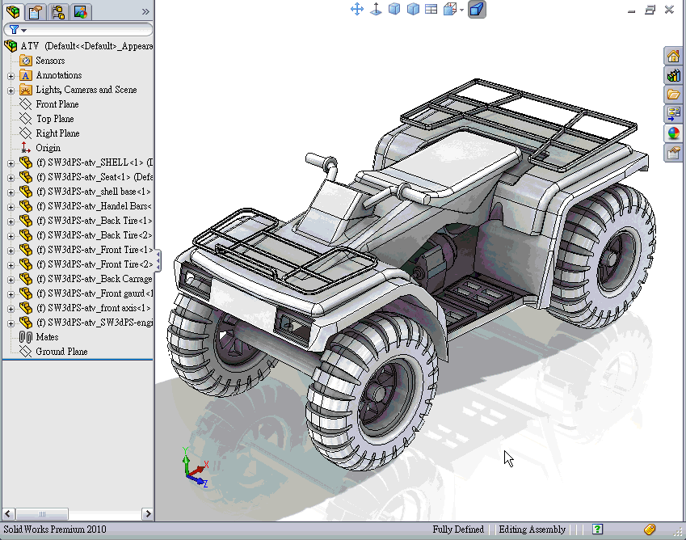686x540 pixels.
Task: Open Appearances/Scenes color ball pane
Action: click(673, 133)
